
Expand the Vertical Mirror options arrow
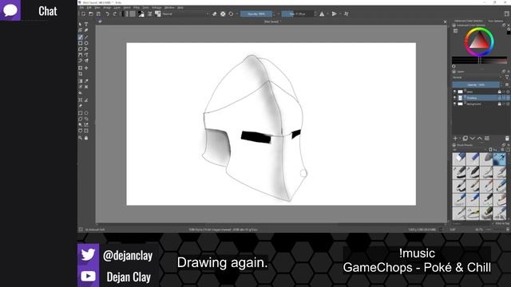(x=340, y=14)
